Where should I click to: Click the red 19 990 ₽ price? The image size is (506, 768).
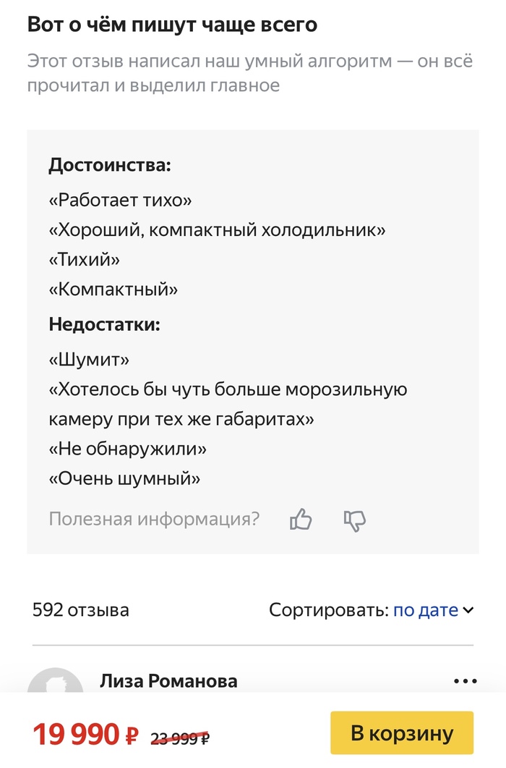(85, 735)
